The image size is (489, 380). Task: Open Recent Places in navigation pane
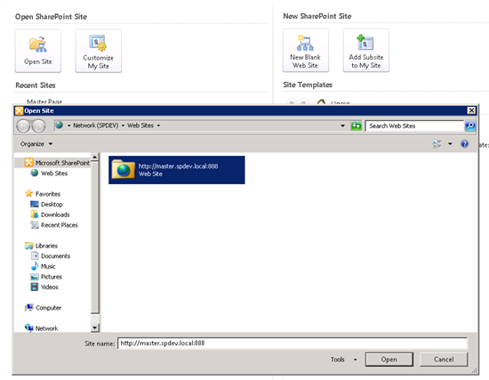(x=54, y=225)
